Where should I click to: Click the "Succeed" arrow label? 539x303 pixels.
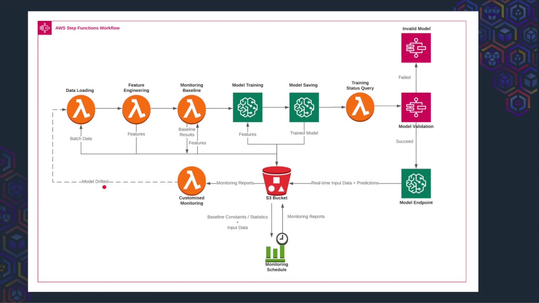[x=405, y=141]
